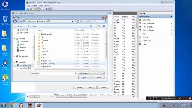
Task: Click Cancel in the Open dialog
Action: pyautogui.click(x=98, y=78)
